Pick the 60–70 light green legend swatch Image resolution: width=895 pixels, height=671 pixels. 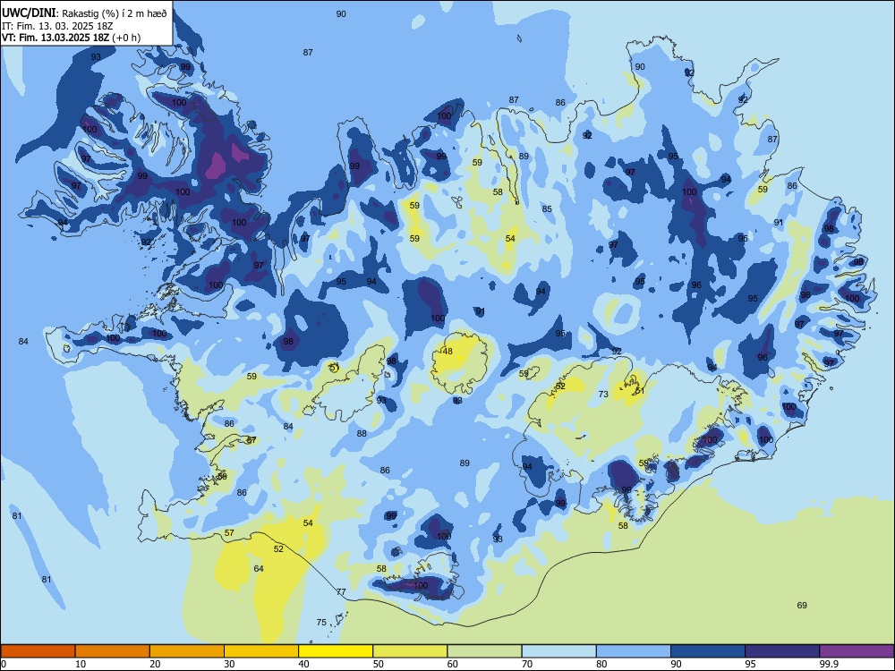pyautogui.click(x=484, y=651)
